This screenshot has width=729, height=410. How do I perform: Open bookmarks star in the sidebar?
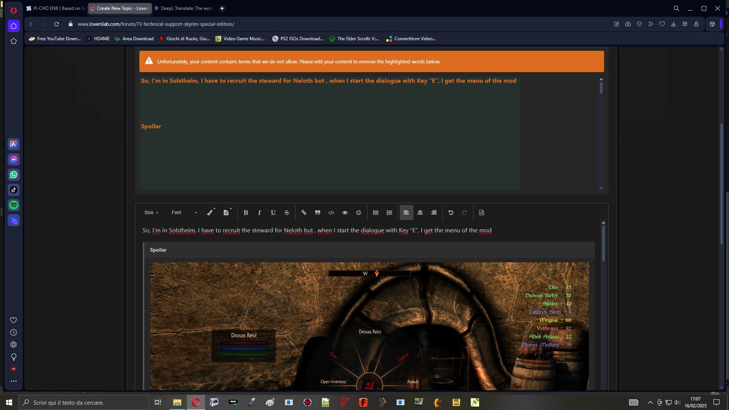[14, 41]
